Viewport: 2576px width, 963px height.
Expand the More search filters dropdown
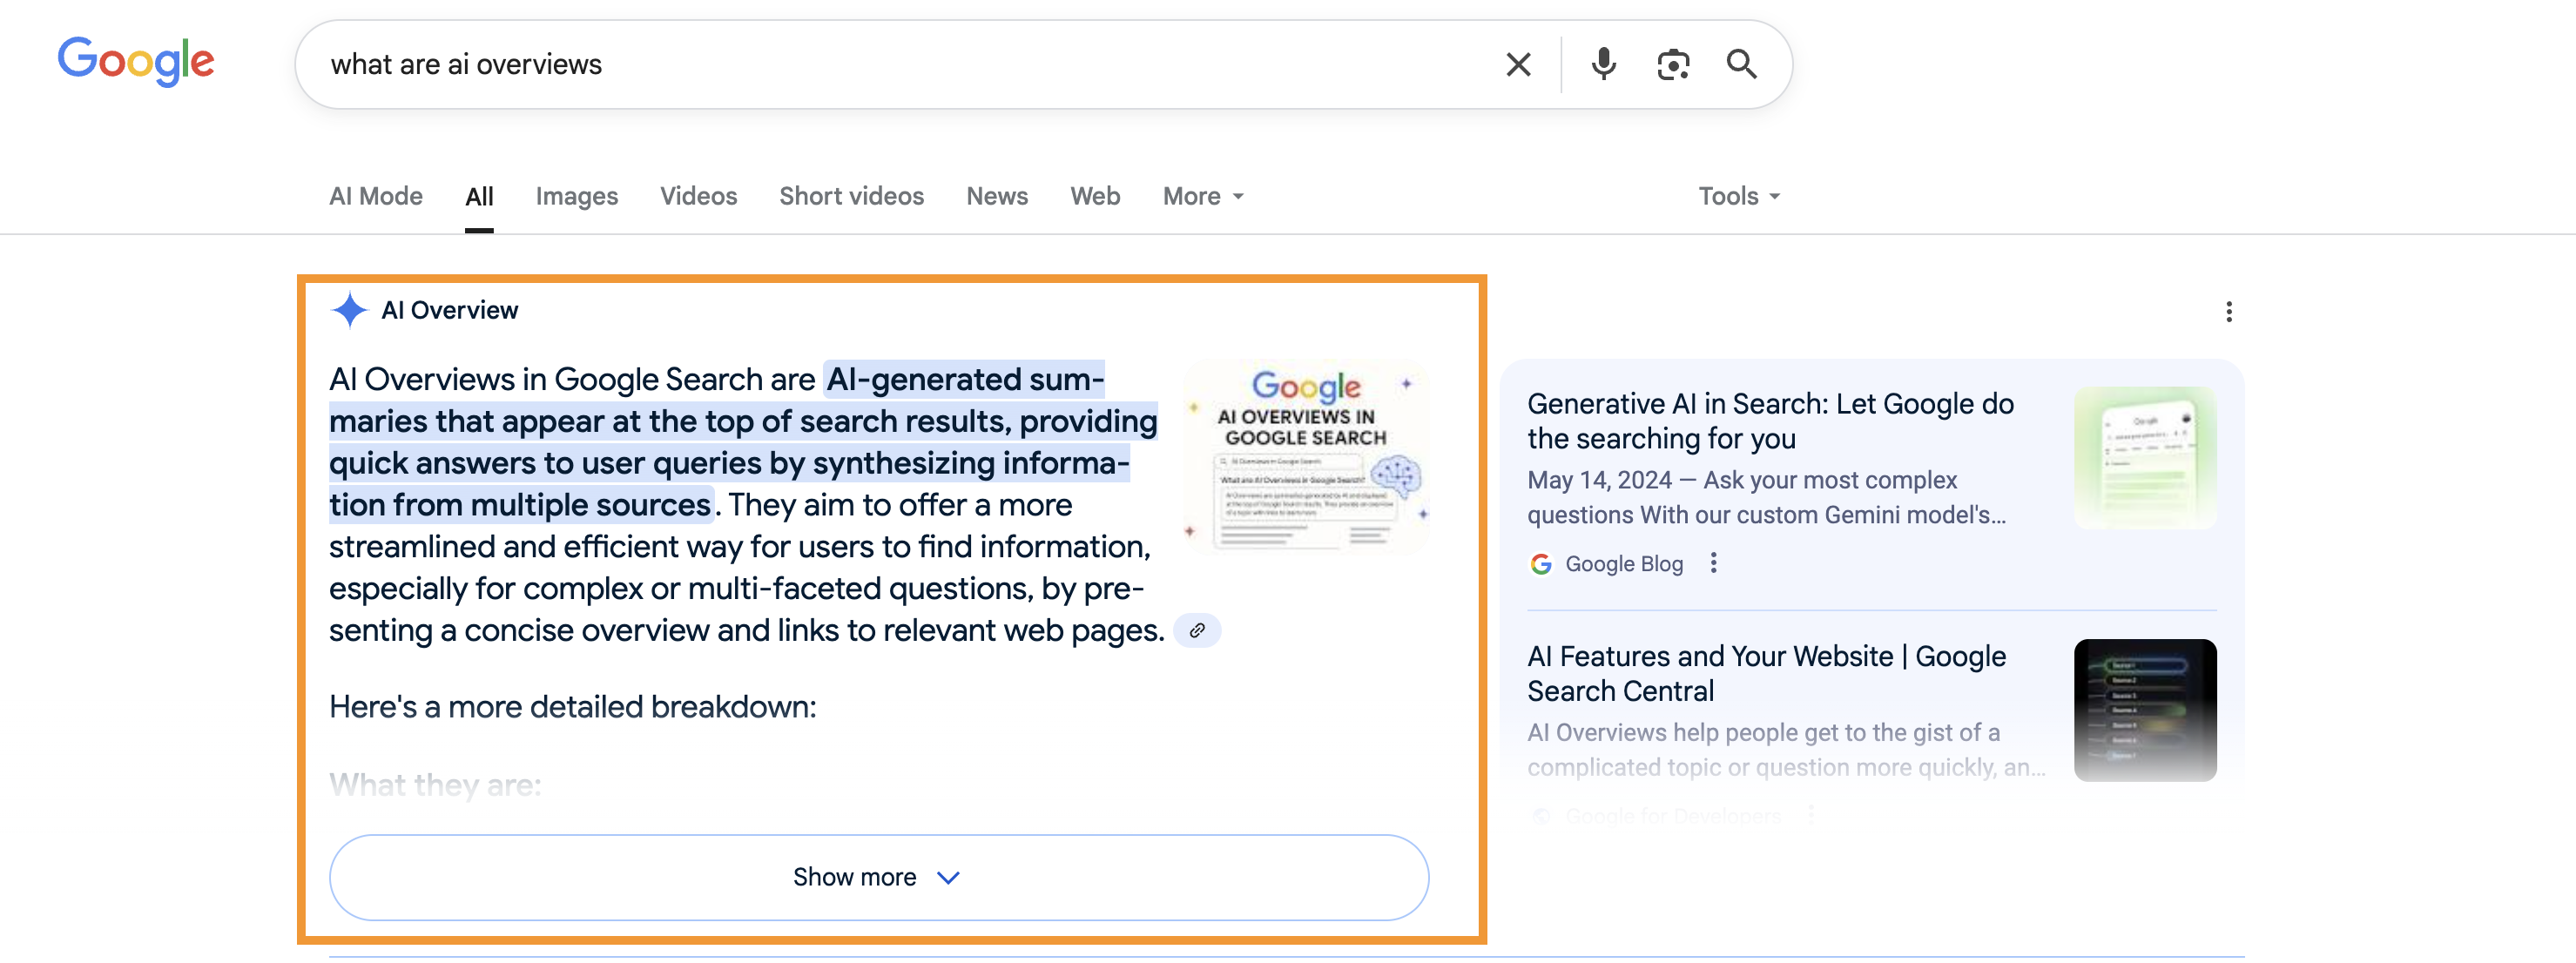coord(1203,196)
